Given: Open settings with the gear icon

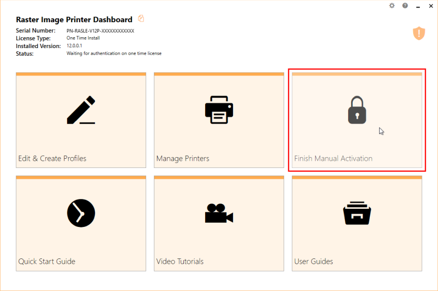Looking at the screenshot, I should click(x=392, y=6).
